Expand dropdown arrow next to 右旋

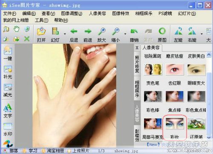201,34
